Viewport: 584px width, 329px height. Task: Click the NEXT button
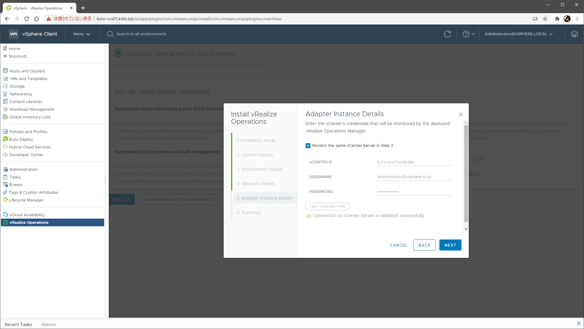coord(450,245)
